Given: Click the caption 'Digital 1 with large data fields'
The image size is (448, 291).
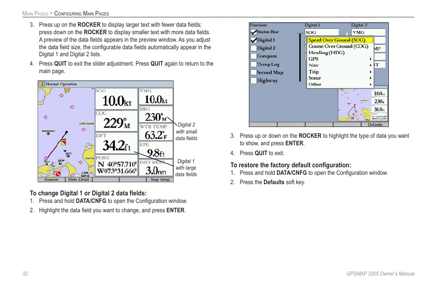Looking at the screenshot, I should 185,168.
